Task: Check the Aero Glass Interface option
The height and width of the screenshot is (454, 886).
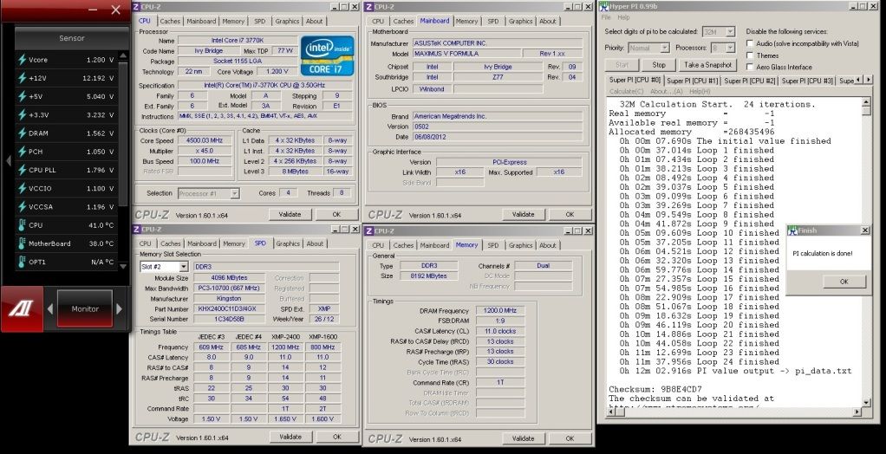Action: [750, 67]
